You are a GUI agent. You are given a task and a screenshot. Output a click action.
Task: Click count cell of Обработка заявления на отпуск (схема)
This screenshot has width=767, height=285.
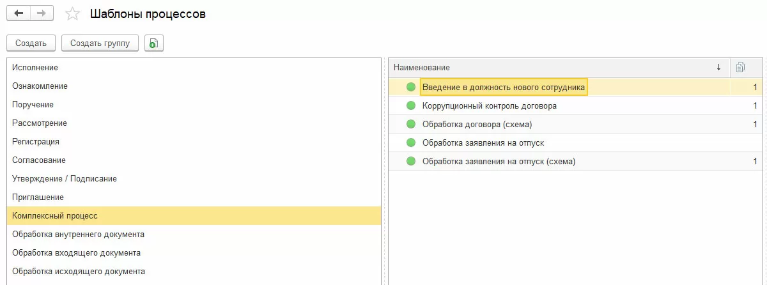pos(747,161)
